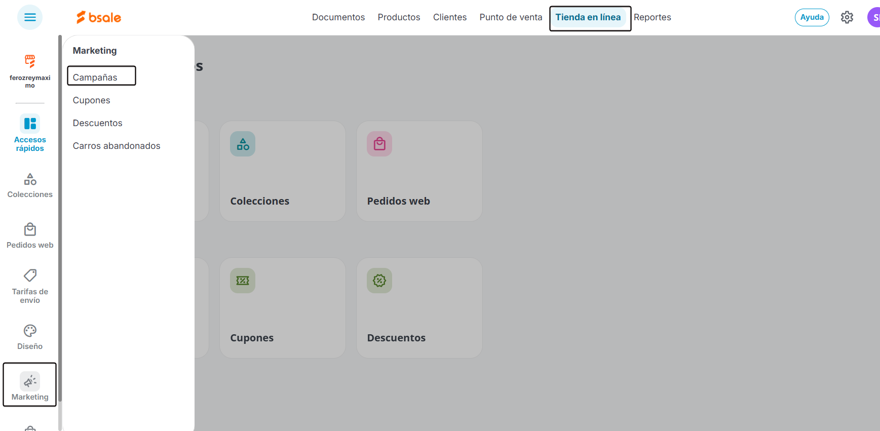Select the Tienda en línea tab
880x431 pixels.
click(588, 17)
